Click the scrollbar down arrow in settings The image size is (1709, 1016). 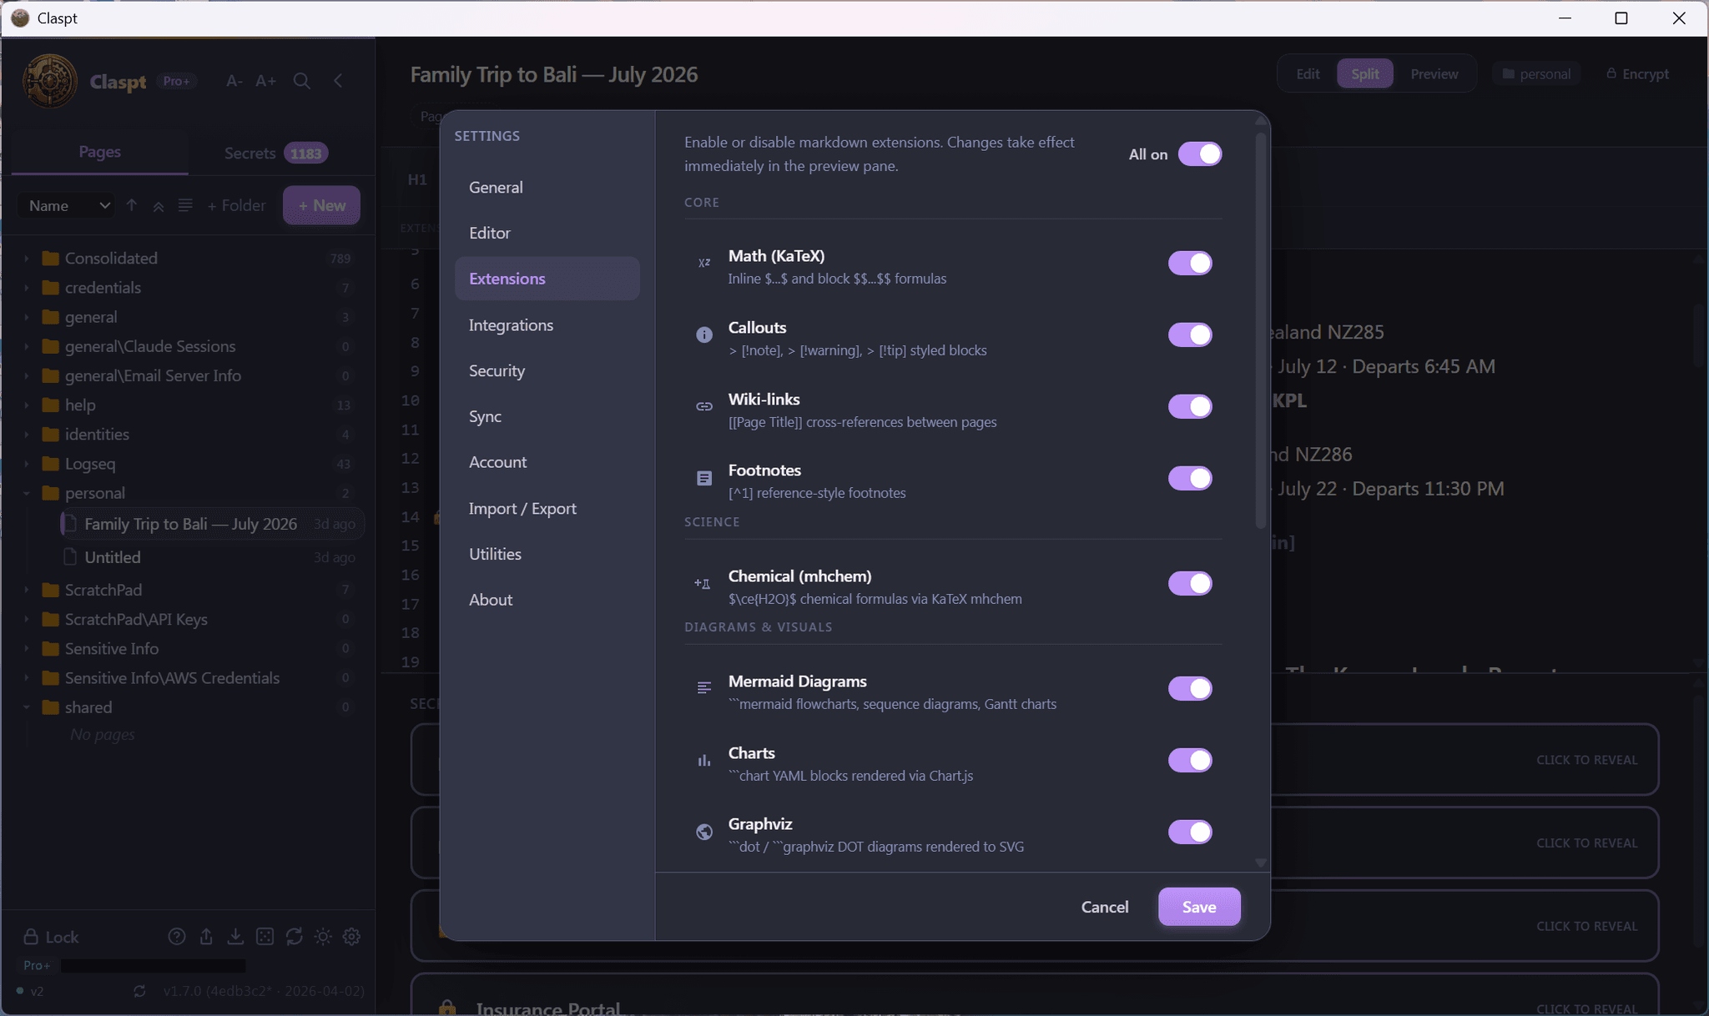(1260, 863)
